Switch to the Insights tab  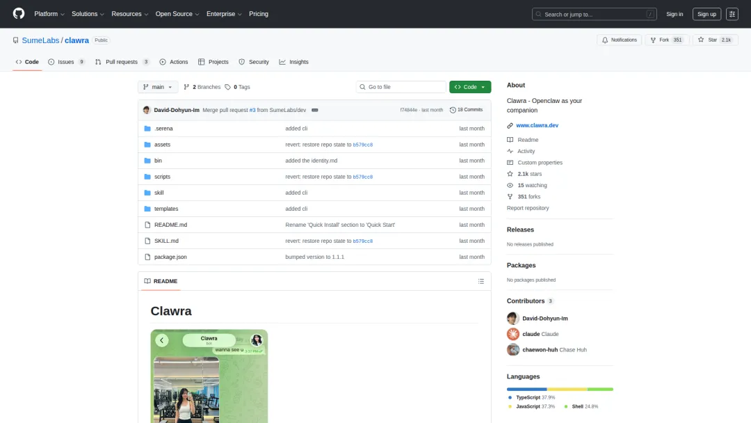coord(293,62)
